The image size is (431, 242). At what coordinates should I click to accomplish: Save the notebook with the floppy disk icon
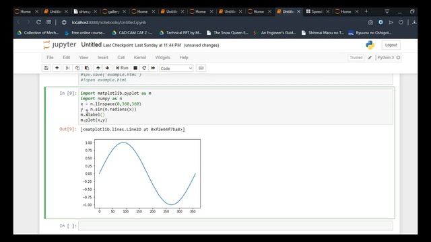pyautogui.click(x=46, y=68)
